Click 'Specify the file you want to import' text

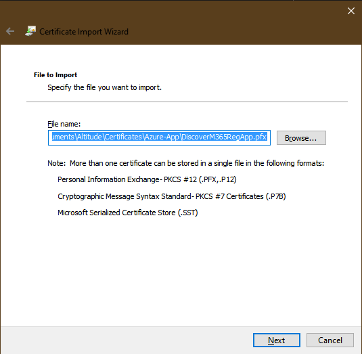click(x=104, y=87)
